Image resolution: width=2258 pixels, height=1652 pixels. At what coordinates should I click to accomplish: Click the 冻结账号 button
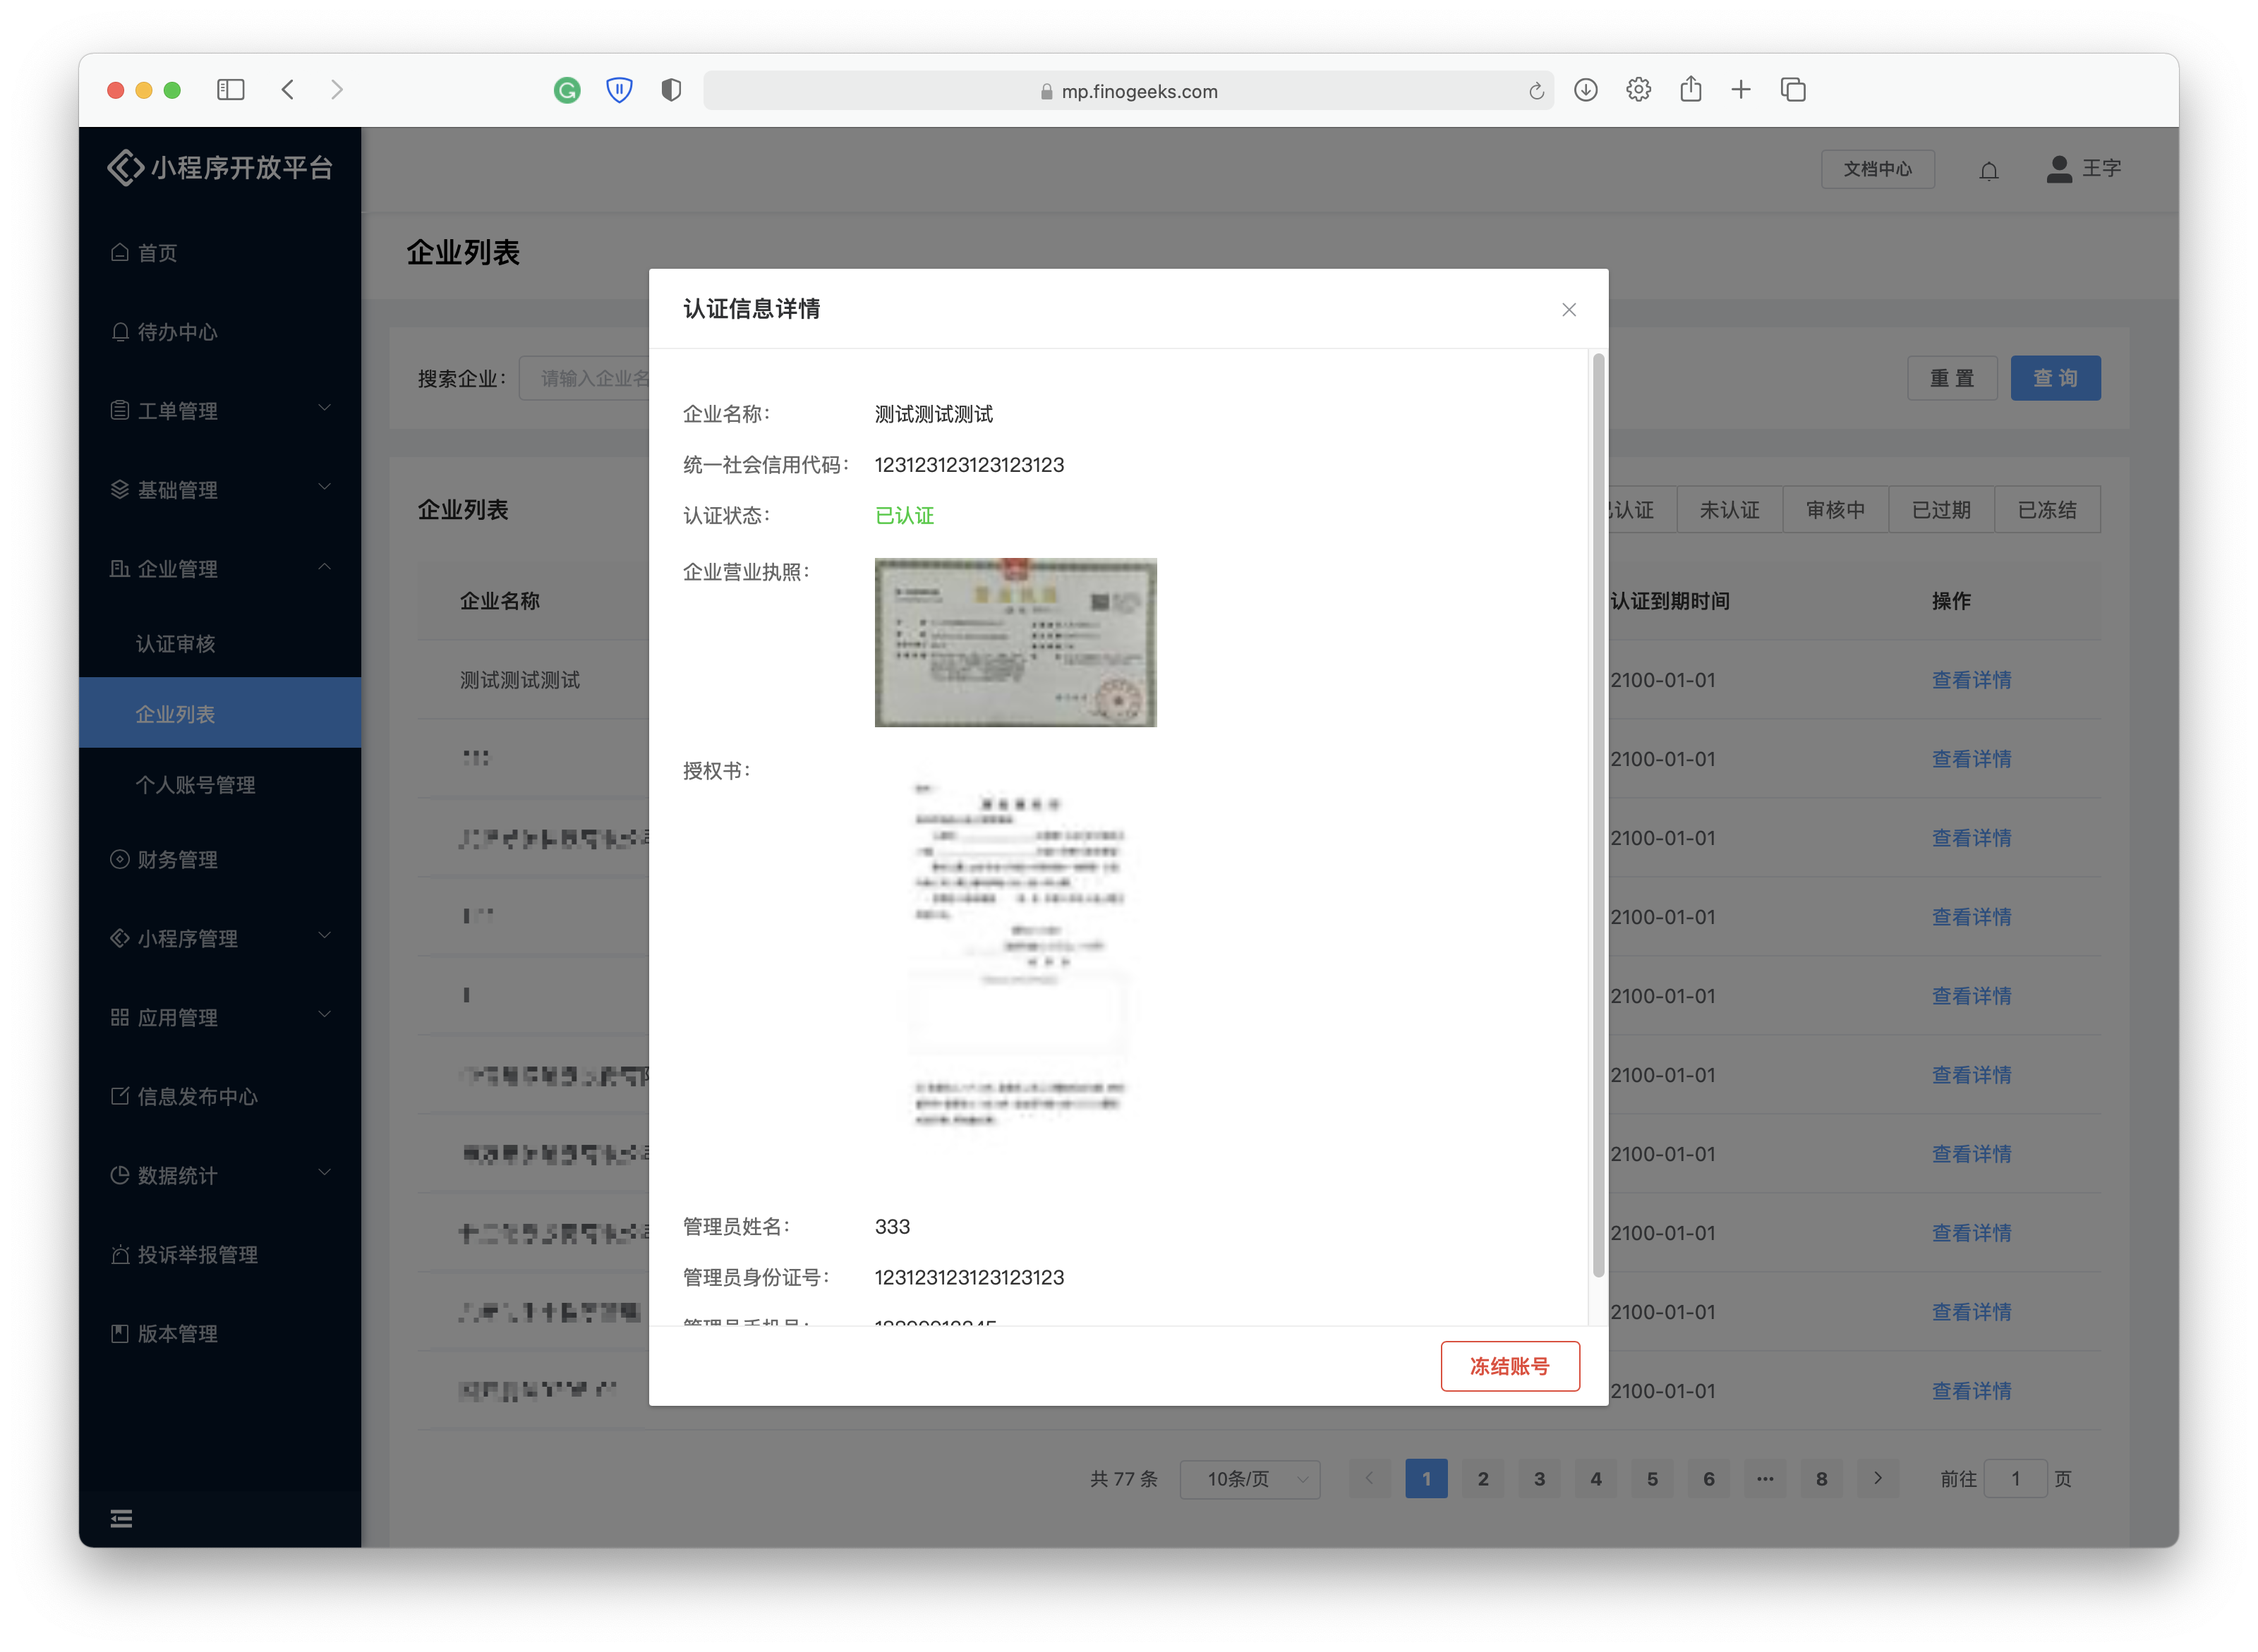click(x=1509, y=1365)
